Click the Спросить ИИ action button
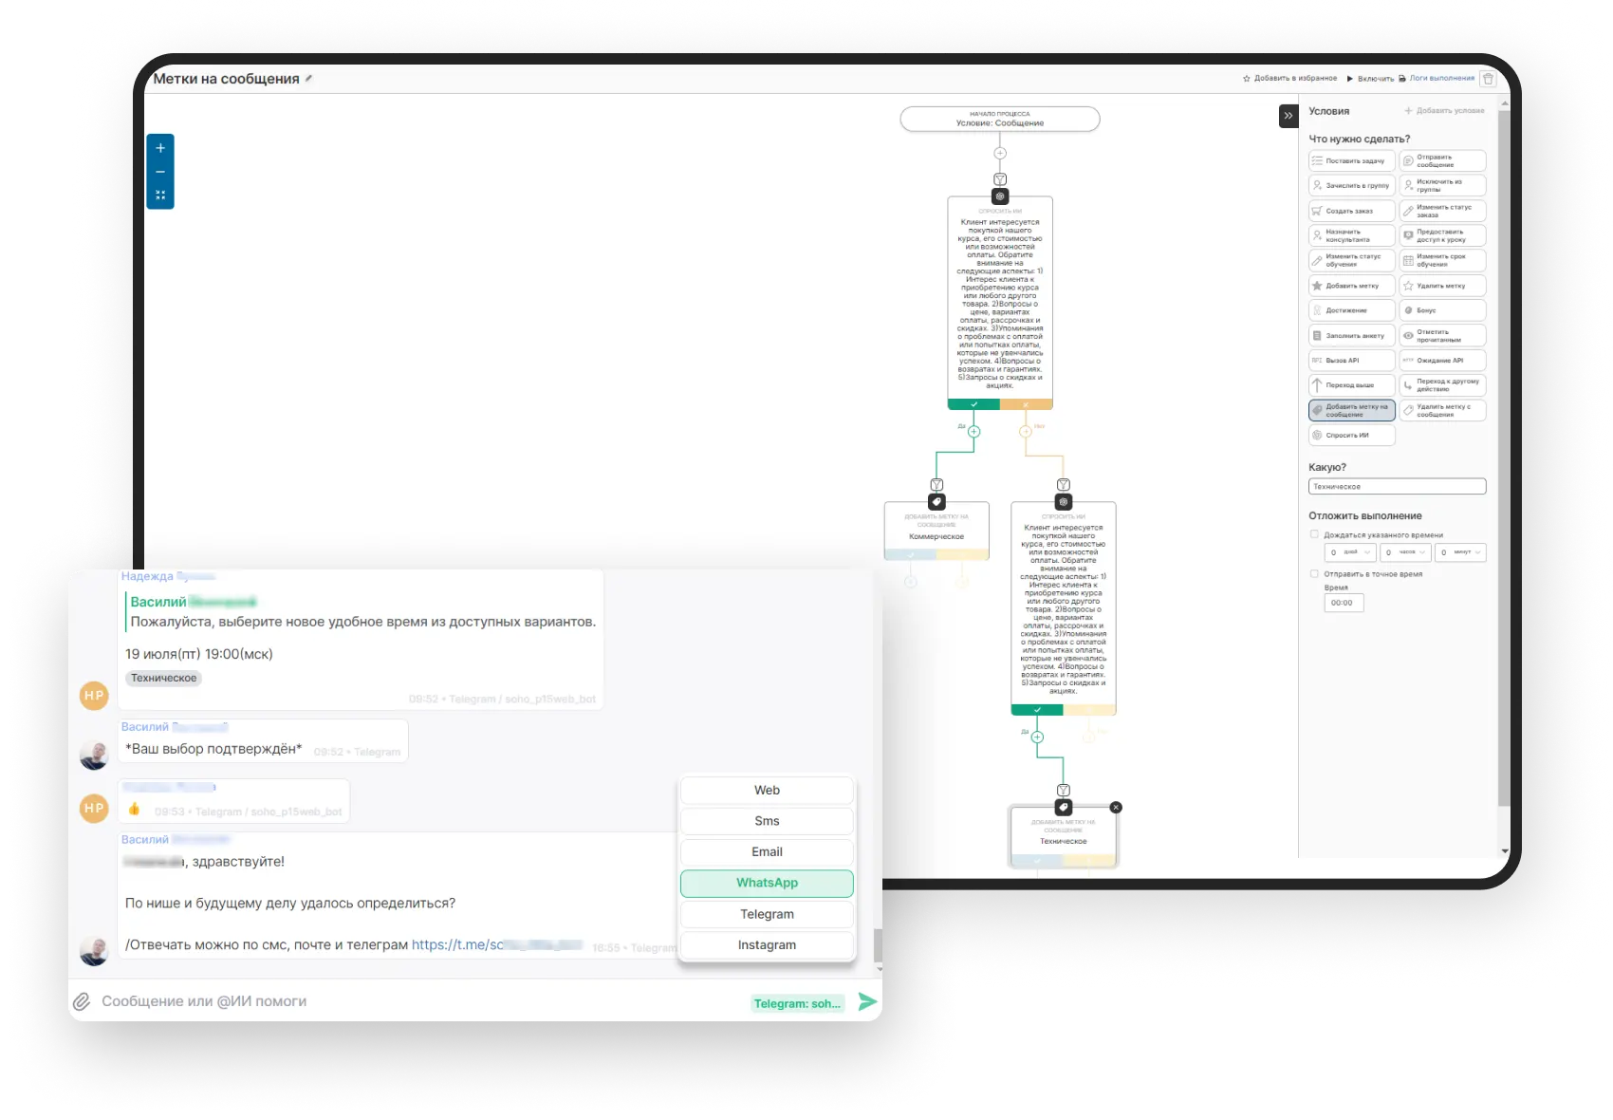The height and width of the screenshot is (1120, 1613). (1351, 436)
